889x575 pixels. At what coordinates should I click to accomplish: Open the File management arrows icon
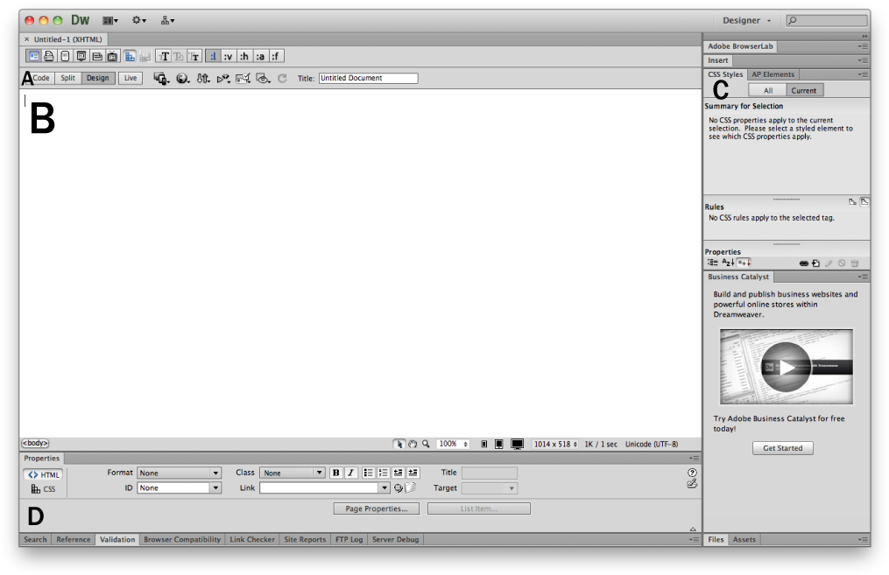(x=203, y=78)
